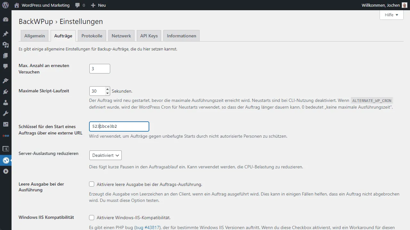Open Plugins plug sidebar icon

[5, 92]
